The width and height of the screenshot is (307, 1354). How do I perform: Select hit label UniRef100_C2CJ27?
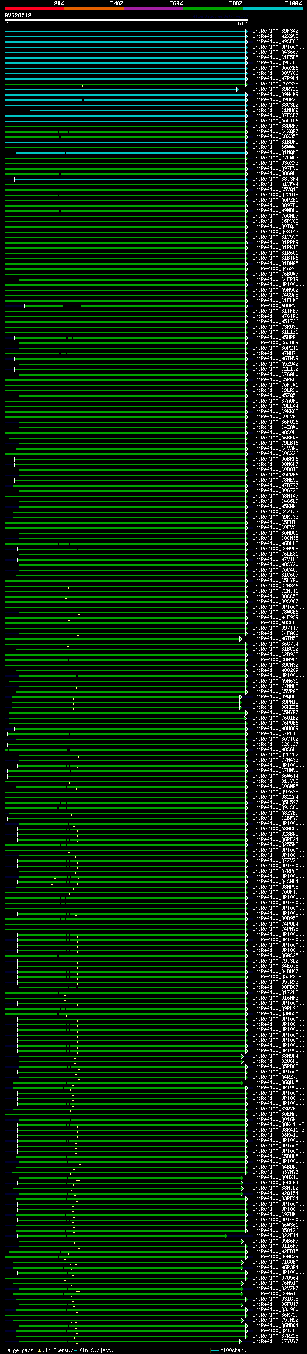coord(275,744)
